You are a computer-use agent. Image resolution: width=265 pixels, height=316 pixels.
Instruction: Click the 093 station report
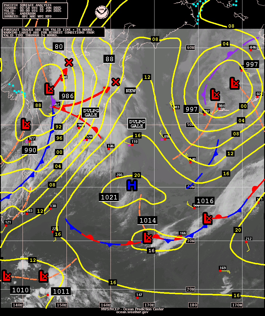coord(29,210)
